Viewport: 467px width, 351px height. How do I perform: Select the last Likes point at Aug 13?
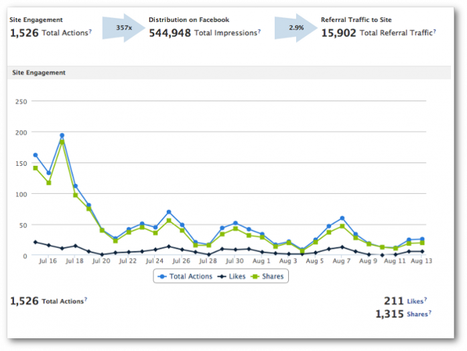422,251
